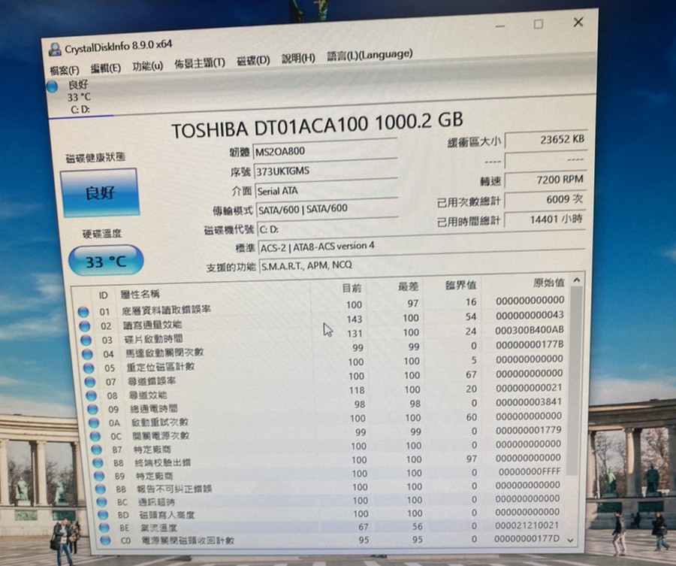The image size is (676, 566).
Task: Click the 序號 serial number field 373UKTGMS
Action: [325, 171]
